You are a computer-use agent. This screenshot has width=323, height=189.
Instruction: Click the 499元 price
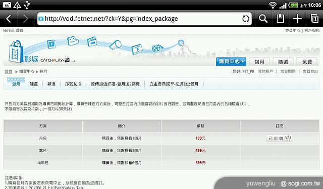[200, 151]
